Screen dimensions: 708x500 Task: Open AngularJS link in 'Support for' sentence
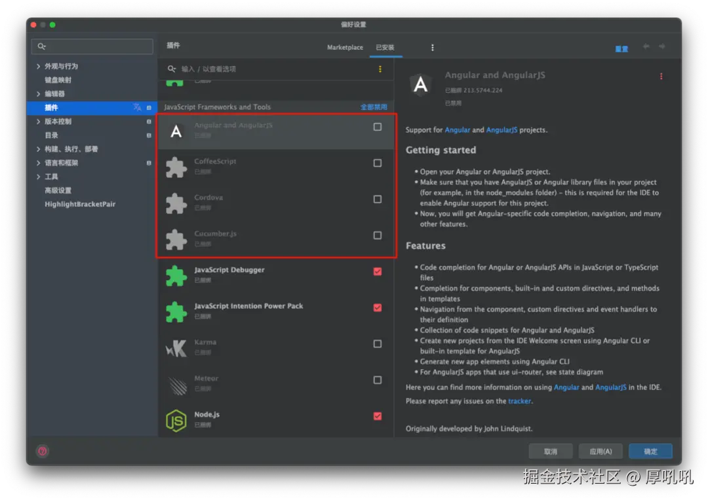point(501,130)
